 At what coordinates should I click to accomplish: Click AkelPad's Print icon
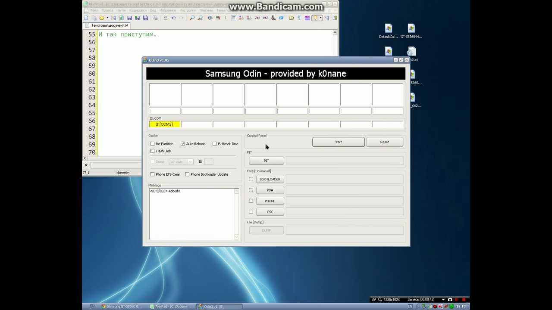click(x=156, y=18)
